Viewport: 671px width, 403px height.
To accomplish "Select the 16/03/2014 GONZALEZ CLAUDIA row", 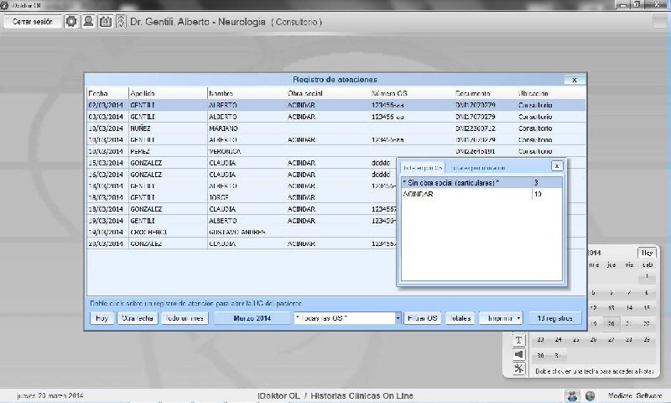I will (x=242, y=175).
